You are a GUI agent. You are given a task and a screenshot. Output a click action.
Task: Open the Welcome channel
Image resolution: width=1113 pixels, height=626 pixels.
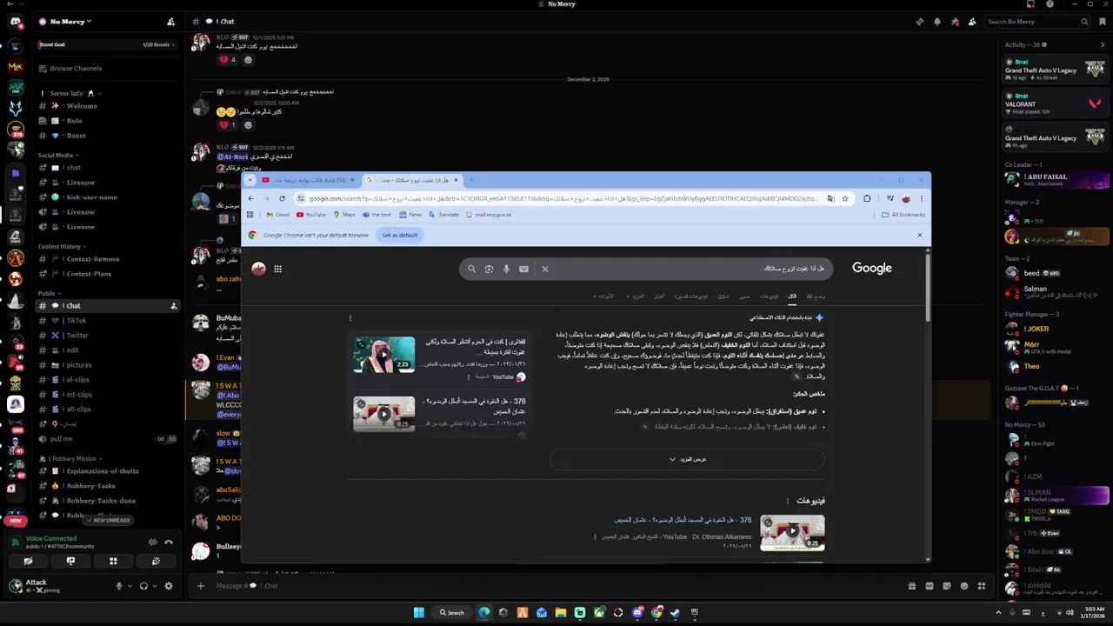pos(108,106)
